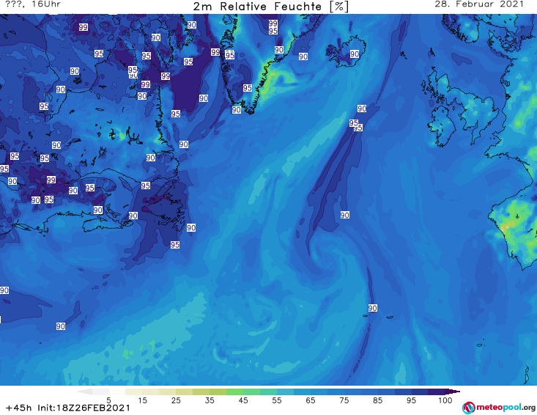Click the date '28. Februar 2021'
537x415 pixels.
point(479,4)
